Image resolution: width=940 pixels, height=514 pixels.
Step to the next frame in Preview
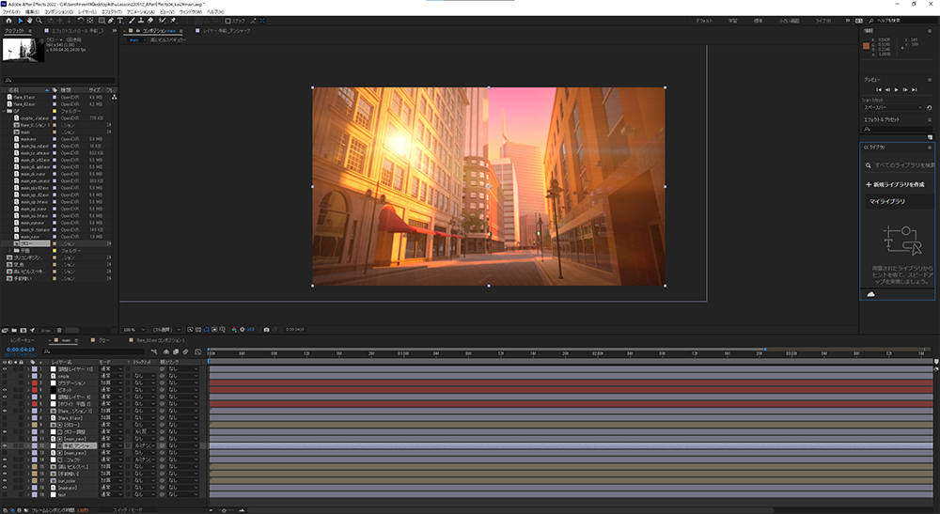(x=904, y=90)
